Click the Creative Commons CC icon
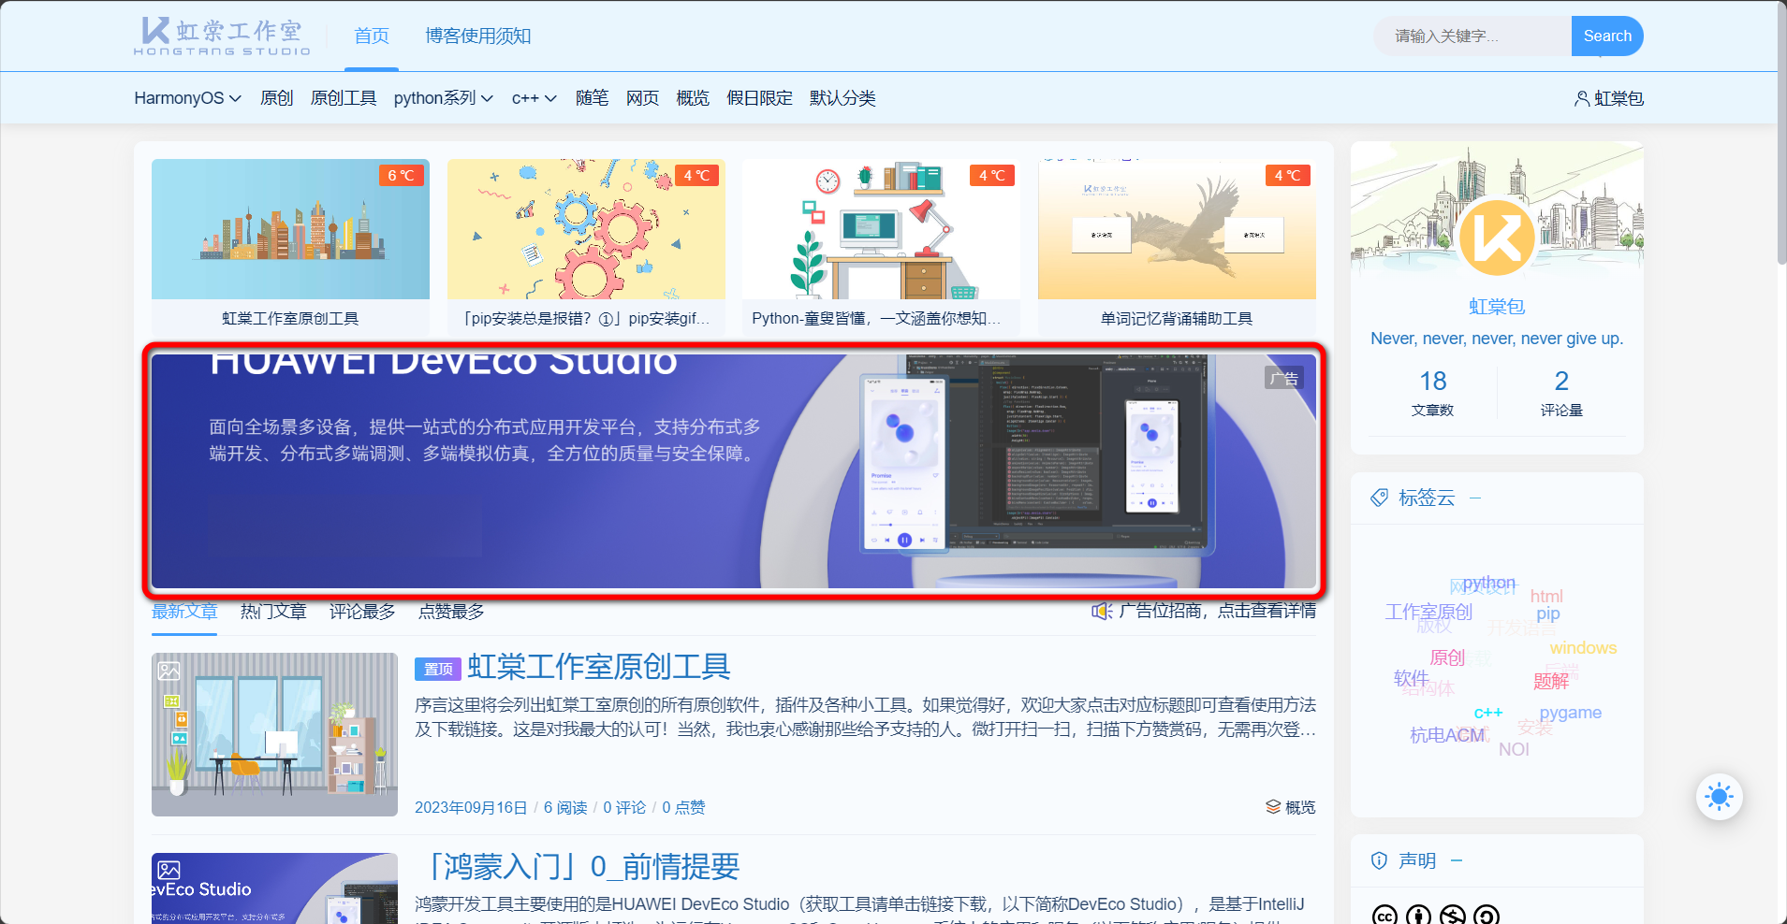 [1384, 915]
